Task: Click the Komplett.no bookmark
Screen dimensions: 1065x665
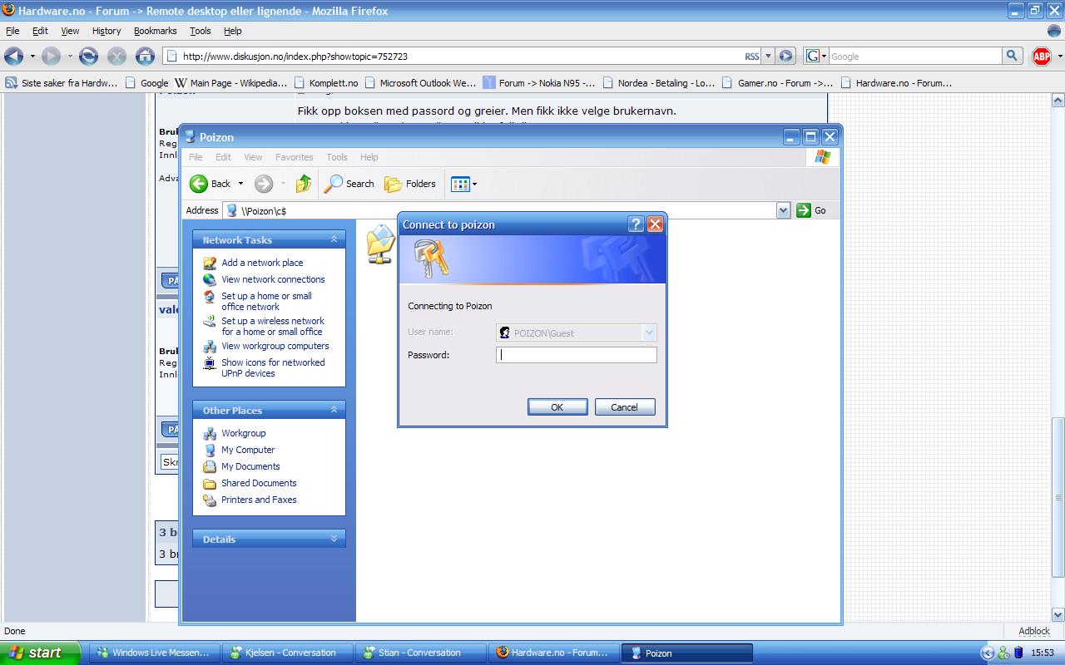Action: click(x=326, y=83)
